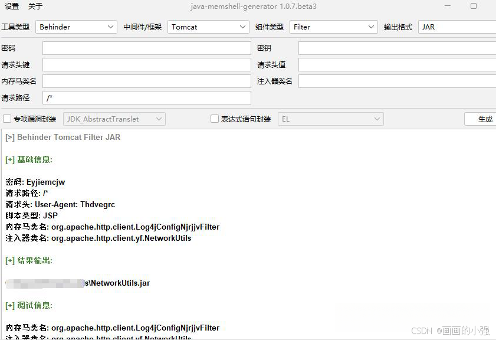496x340 pixels.
Task: Click the 密码 Eyjiemcjw output line
Action: (35, 182)
